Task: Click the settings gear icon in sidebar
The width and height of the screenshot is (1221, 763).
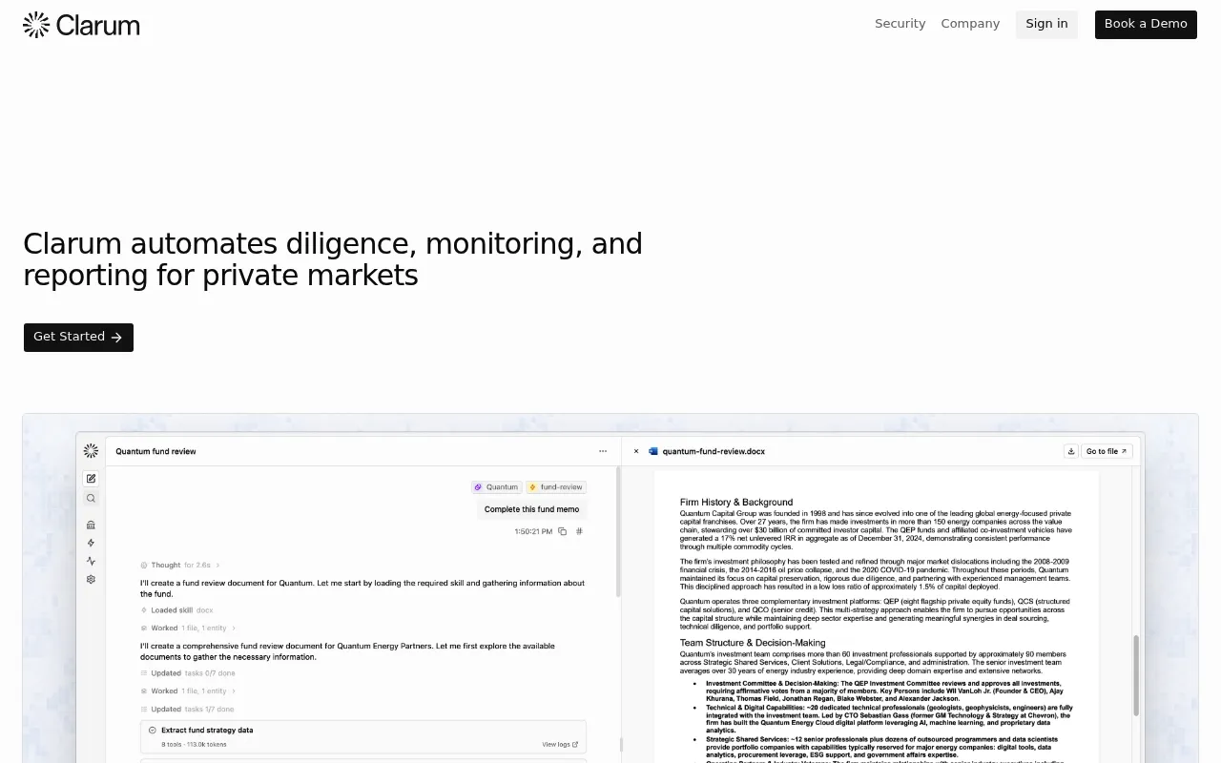Action: pos(91,579)
